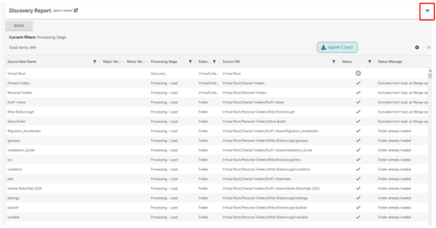Click the checkmark status in Steve Butler row

pyautogui.click(x=358, y=121)
